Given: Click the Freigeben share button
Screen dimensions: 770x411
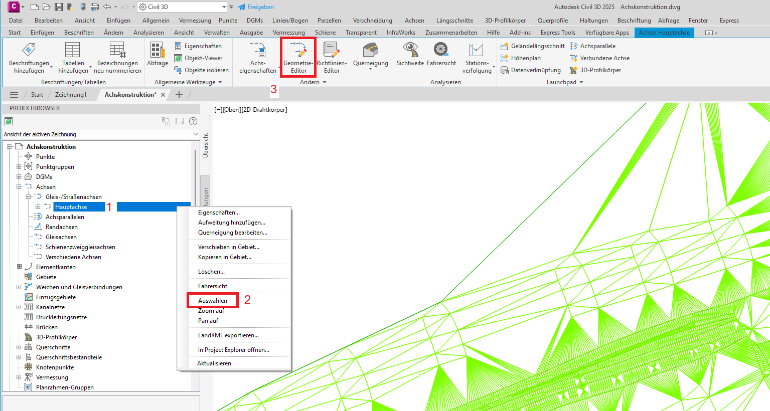Looking at the screenshot, I should point(256,7).
